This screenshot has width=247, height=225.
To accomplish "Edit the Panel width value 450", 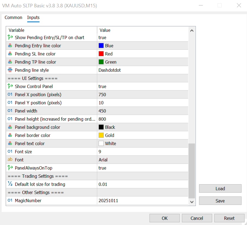I will coord(143,111).
